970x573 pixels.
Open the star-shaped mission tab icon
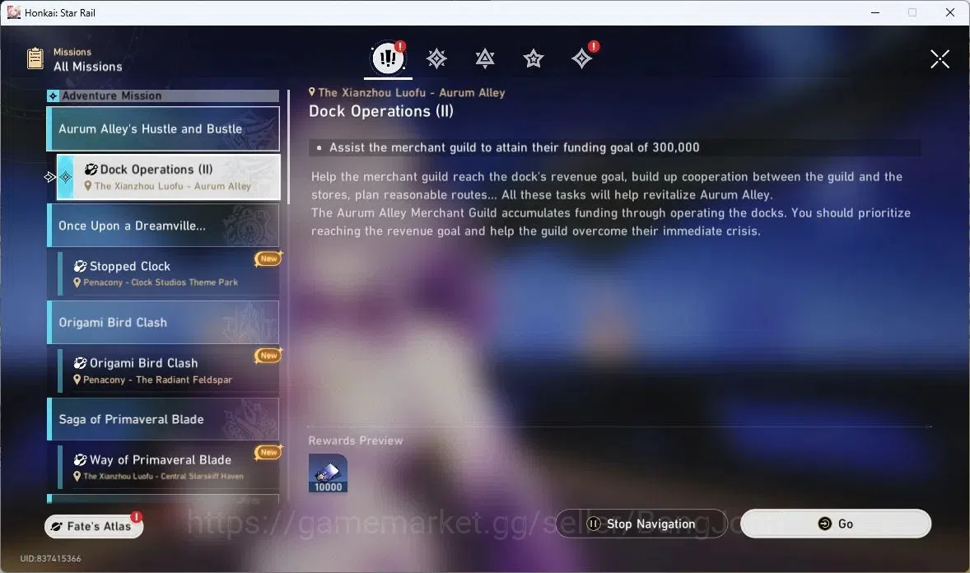coord(534,58)
